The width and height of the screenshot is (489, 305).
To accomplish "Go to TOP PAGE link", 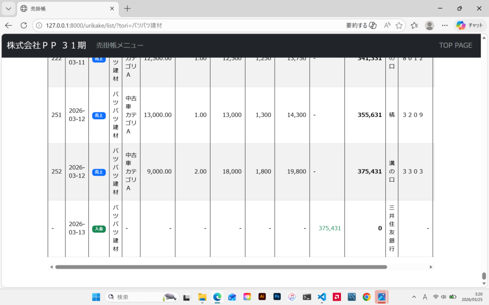I will pyautogui.click(x=456, y=45).
